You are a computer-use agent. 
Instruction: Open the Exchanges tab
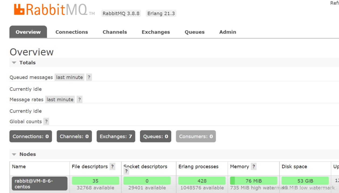pyautogui.click(x=156, y=32)
